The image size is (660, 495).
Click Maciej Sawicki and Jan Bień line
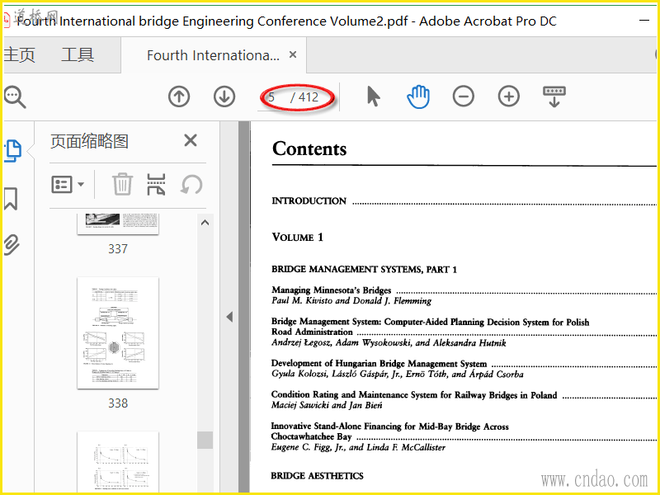327,405
